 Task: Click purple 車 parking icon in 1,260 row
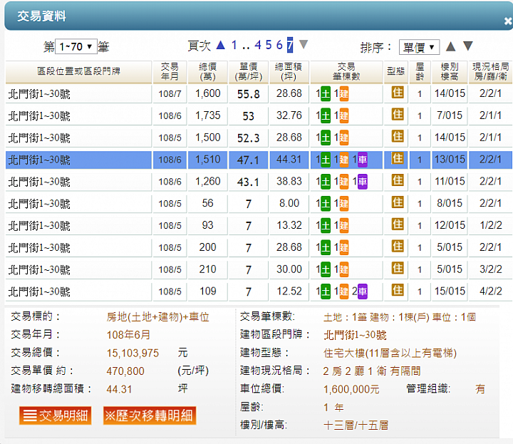point(363,182)
